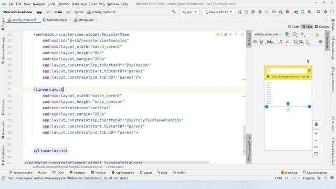This screenshot has height=189, width=336.
Task: Open the Guidelines dropdown in design toolbar
Action: tap(308, 42)
